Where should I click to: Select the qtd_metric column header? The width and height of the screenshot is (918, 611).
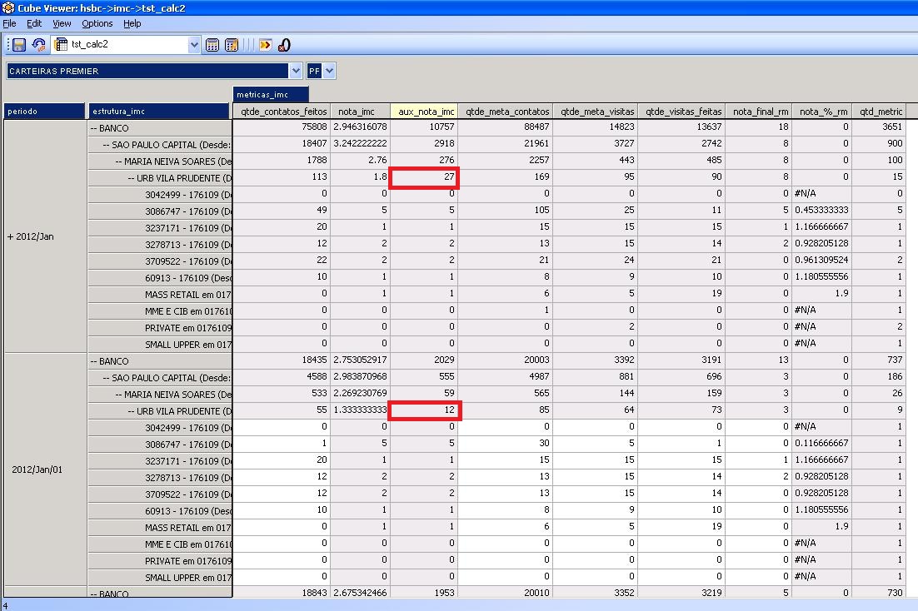click(880, 112)
